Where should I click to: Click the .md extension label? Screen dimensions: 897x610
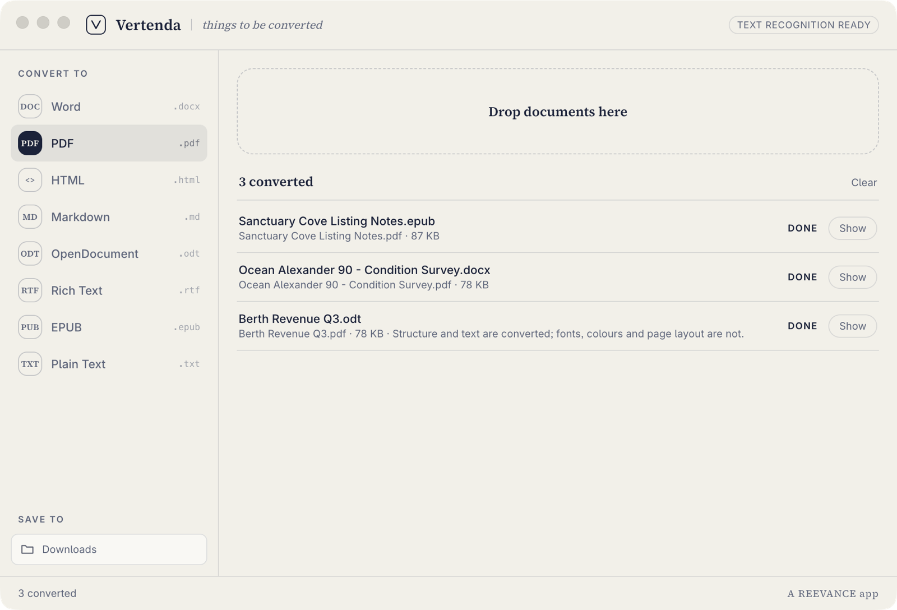click(192, 217)
